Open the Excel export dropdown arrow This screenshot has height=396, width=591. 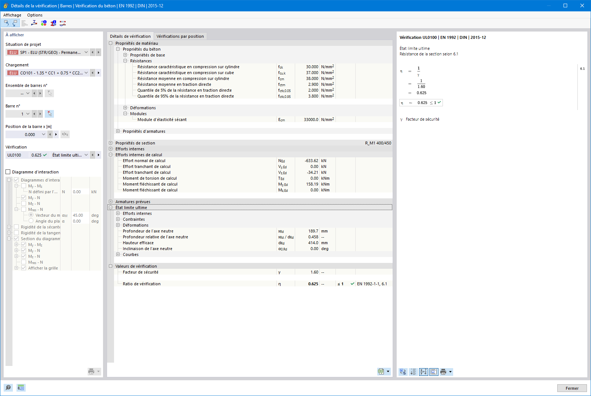(x=388, y=372)
